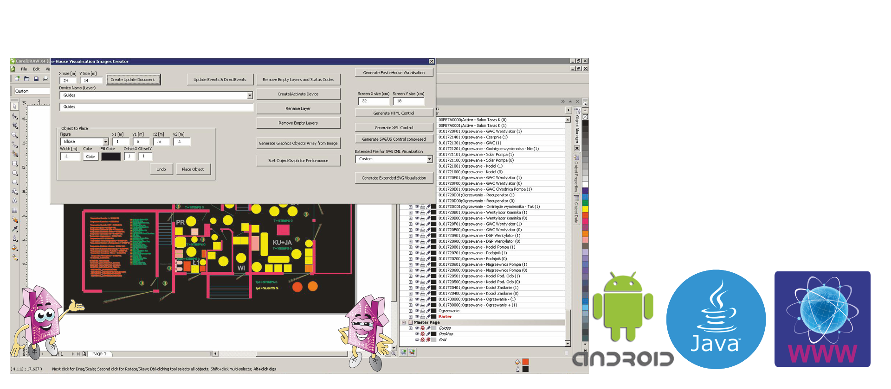Open the Device Name (Layer) combo box arrow

250,95
